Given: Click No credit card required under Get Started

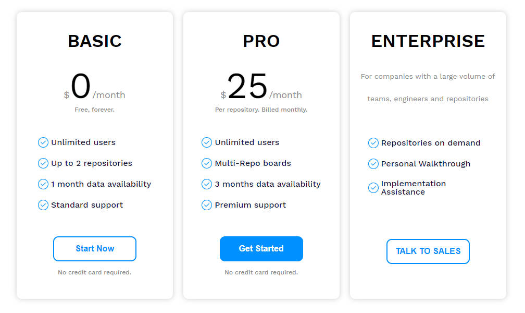Looking at the screenshot, I should pyautogui.click(x=261, y=272).
